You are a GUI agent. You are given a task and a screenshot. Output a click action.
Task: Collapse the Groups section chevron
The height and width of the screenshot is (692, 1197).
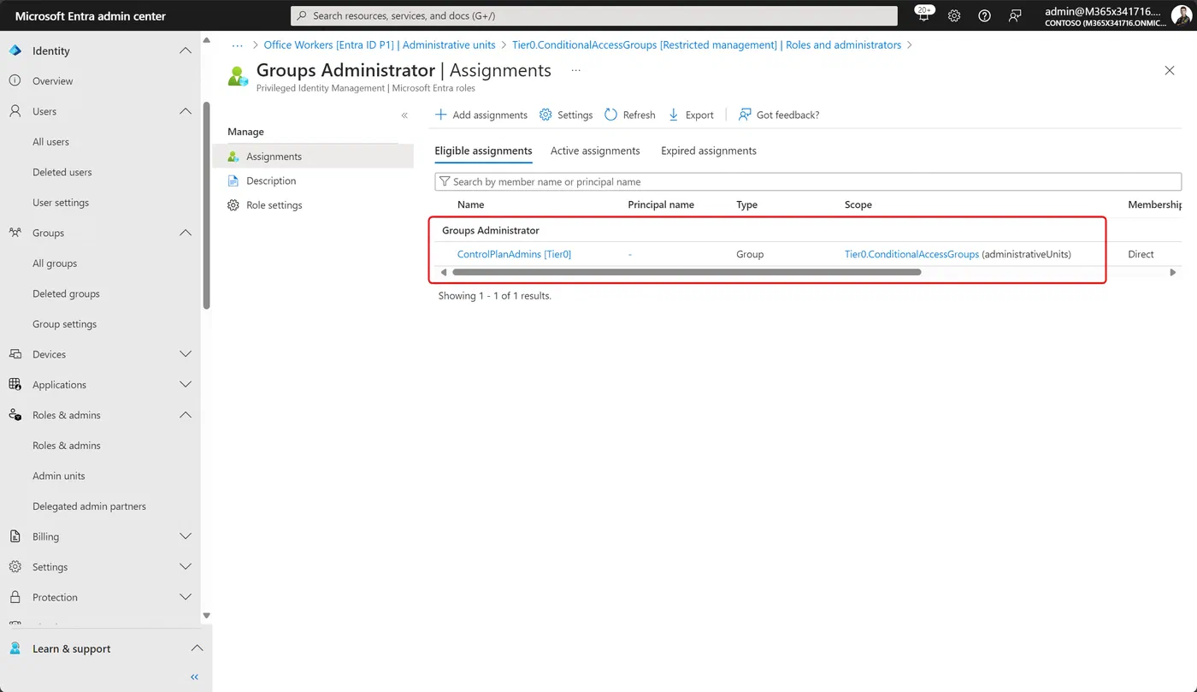coord(186,233)
